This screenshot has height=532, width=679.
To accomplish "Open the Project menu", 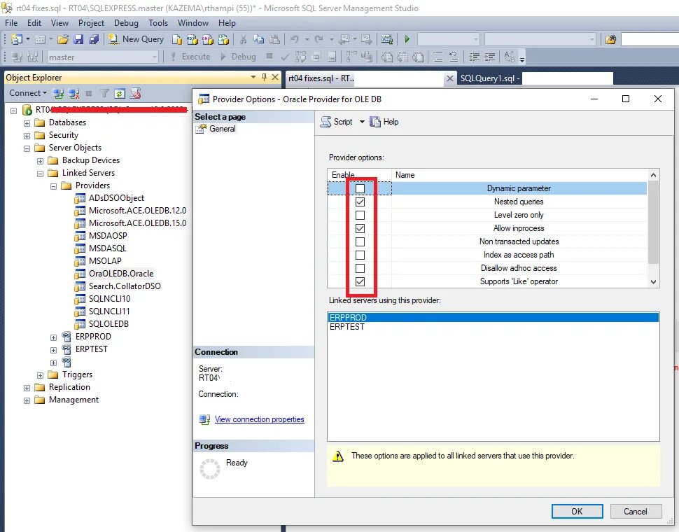I will click(x=91, y=23).
